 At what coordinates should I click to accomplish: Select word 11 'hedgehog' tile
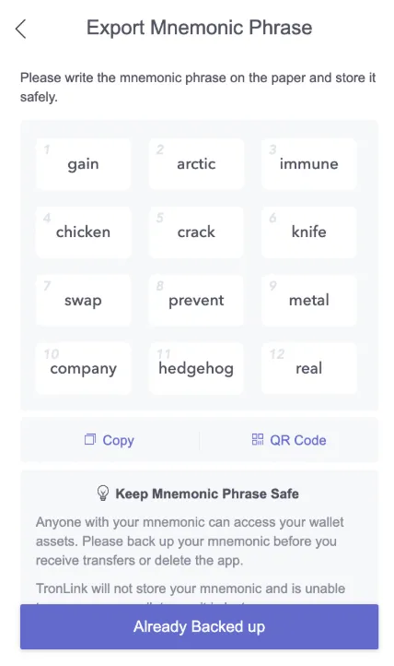[x=196, y=368]
